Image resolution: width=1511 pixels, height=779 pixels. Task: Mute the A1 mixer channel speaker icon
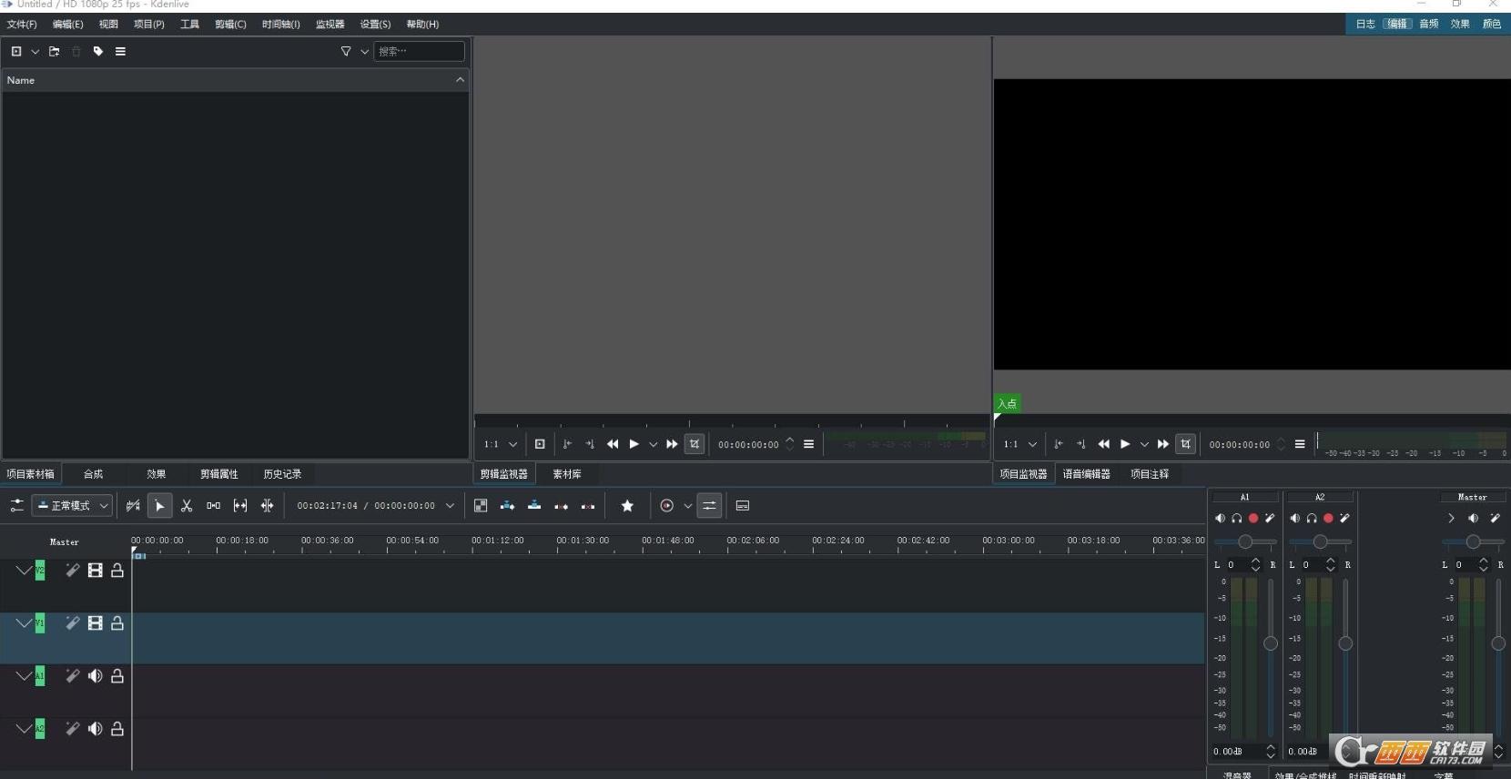pyautogui.click(x=1221, y=518)
